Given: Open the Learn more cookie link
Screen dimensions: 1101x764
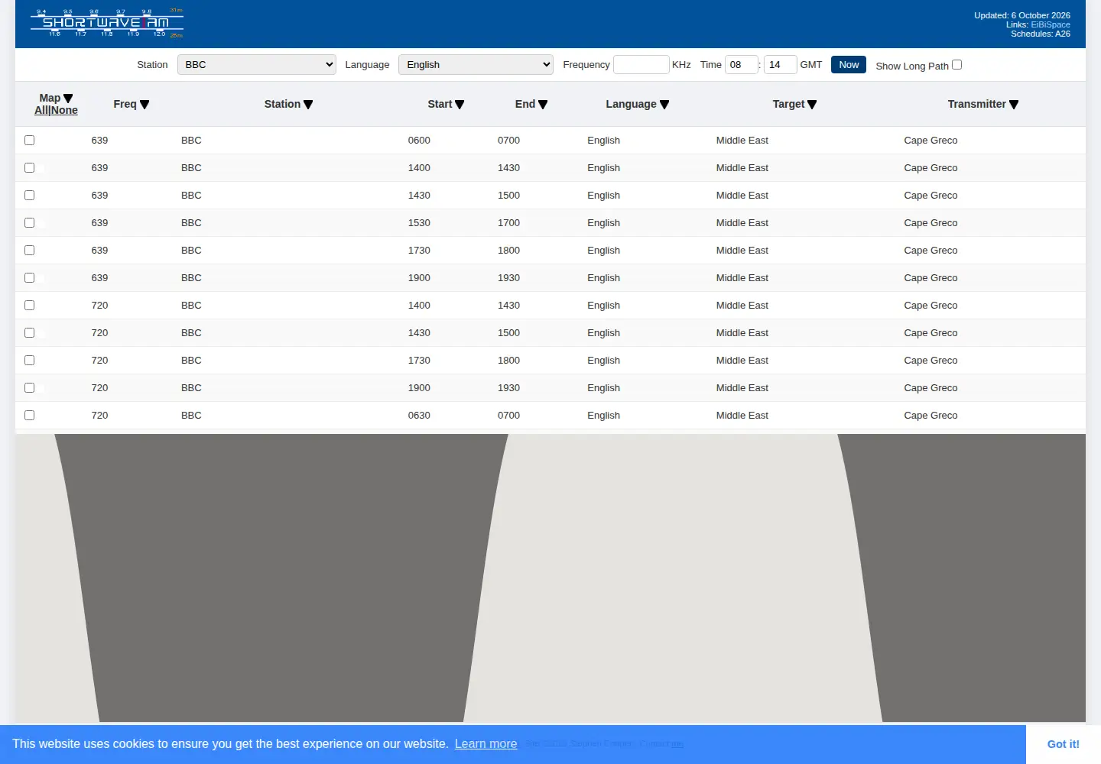Looking at the screenshot, I should tap(486, 744).
